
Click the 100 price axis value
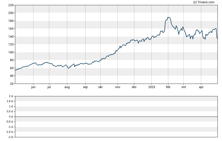click(11, 52)
